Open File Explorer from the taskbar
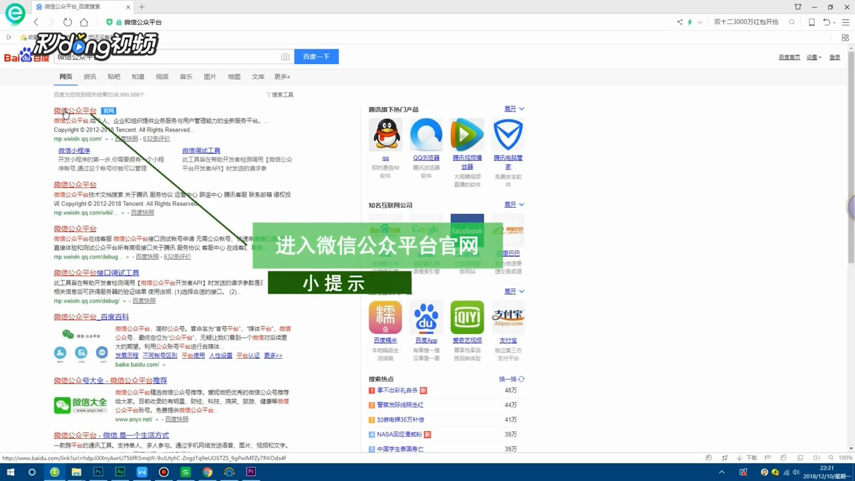Image resolution: width=855 pixels, height=481 pixels. point(76,472)
